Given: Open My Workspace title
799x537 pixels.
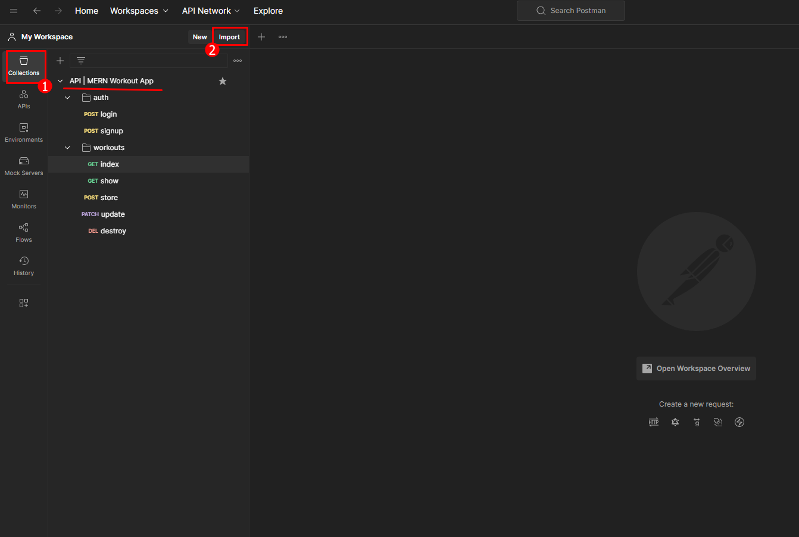Looking at the screenshot, I should tap(47, 37).
